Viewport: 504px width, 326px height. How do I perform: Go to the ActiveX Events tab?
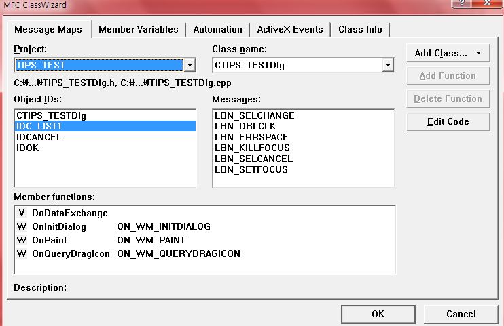point(290,29)
